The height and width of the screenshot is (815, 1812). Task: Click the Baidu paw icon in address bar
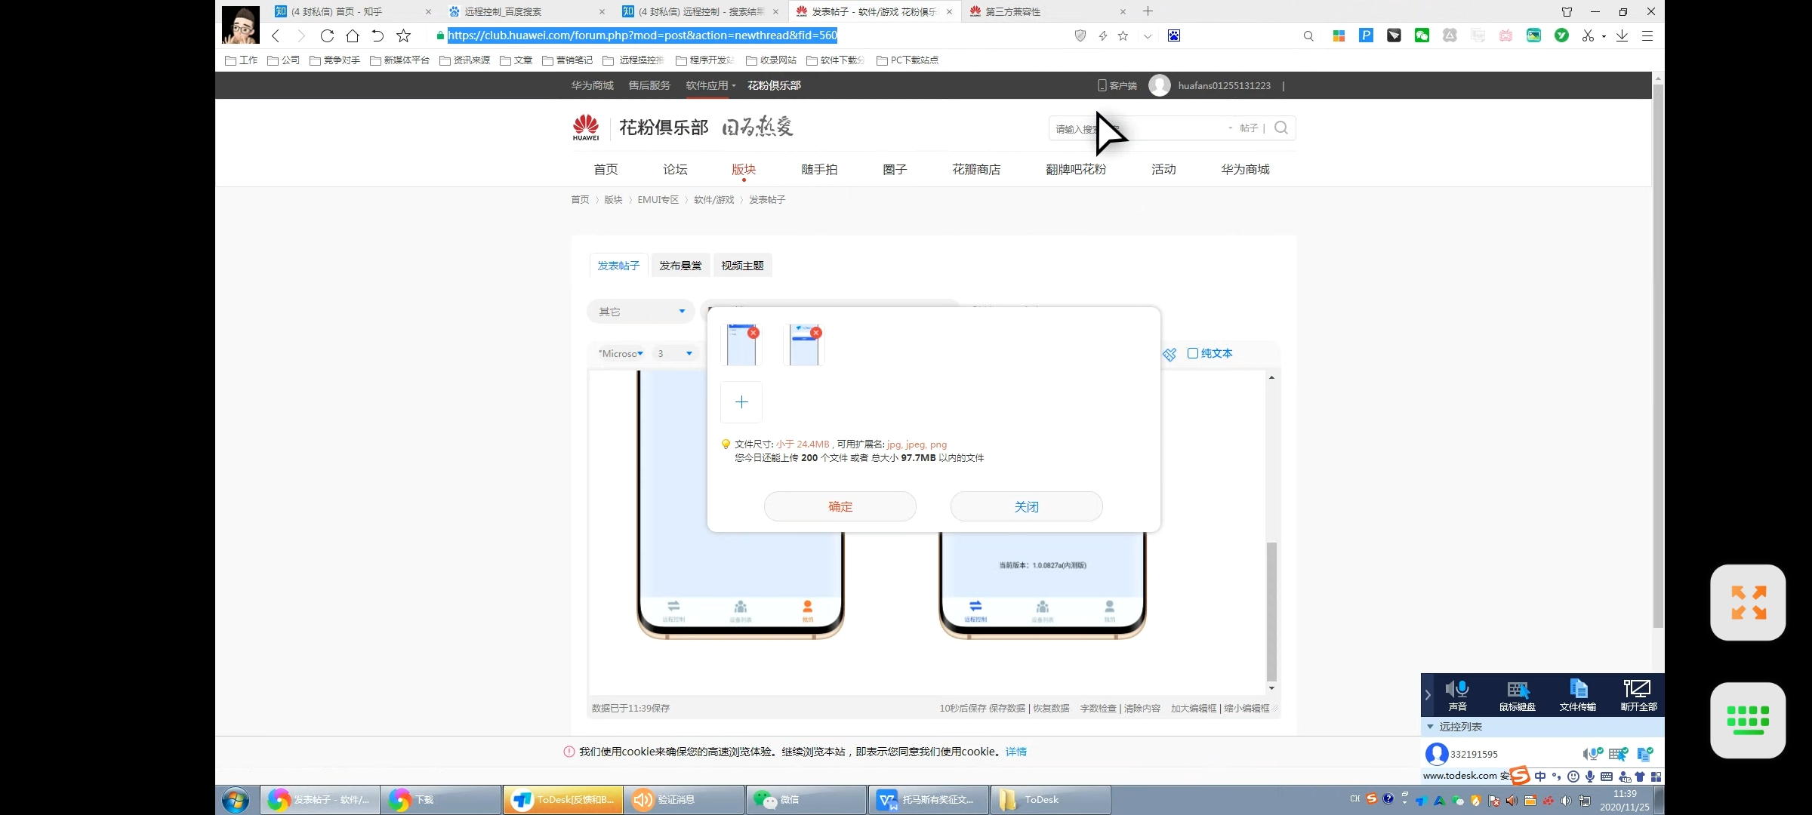pyautogui.click(x=1174, y=35)
